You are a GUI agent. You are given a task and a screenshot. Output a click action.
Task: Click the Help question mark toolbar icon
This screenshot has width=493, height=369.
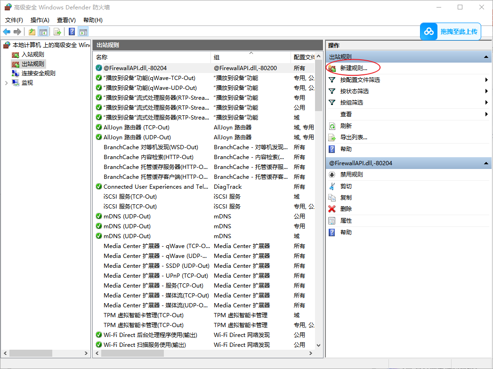[x=72, y=32]
